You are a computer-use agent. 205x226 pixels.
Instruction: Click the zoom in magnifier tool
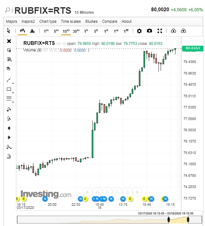tap(9, 109)
